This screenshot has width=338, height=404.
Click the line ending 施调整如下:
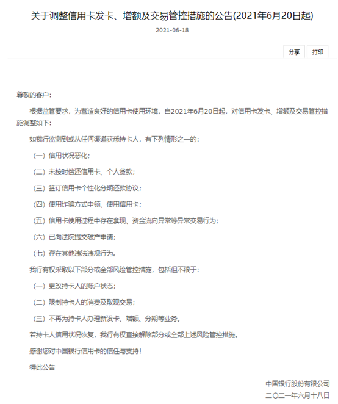[x=34, y=123]
